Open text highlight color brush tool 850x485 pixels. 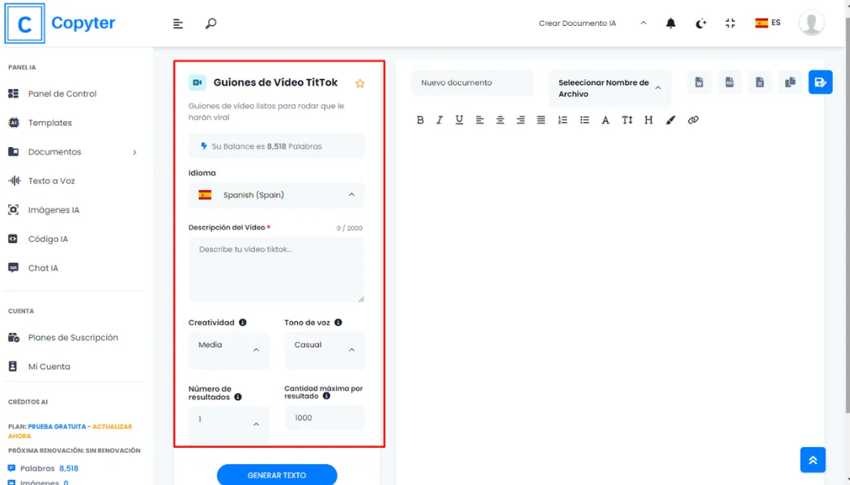(x=670, y=120)
